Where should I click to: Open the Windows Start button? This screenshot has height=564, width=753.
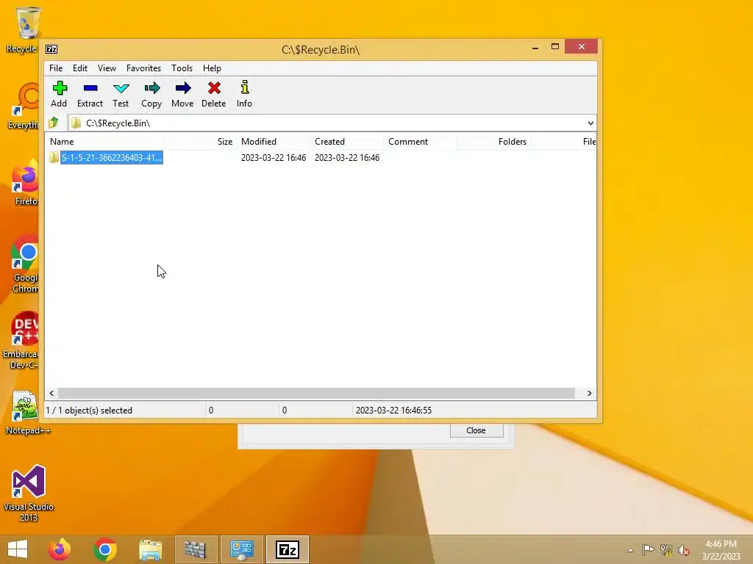click(x=18, y=549)
